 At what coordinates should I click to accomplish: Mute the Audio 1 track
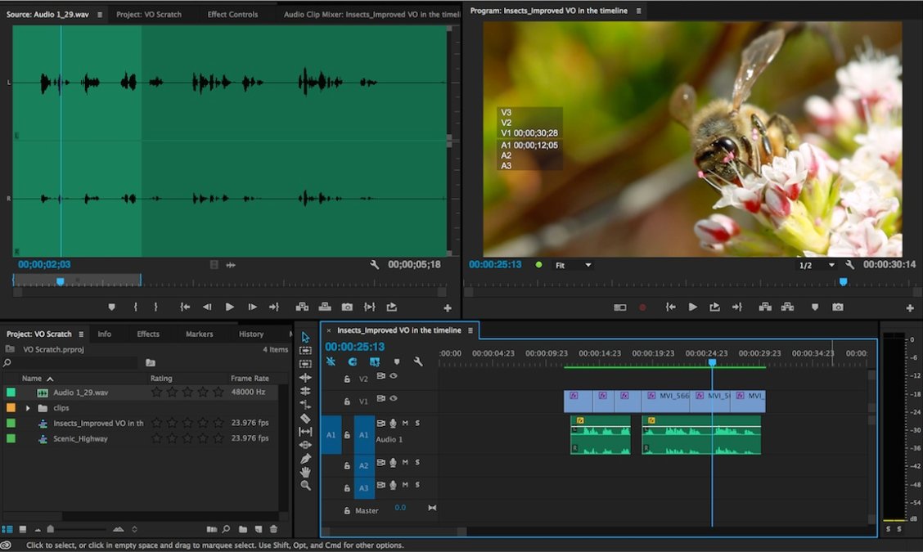tap(405, 424)
